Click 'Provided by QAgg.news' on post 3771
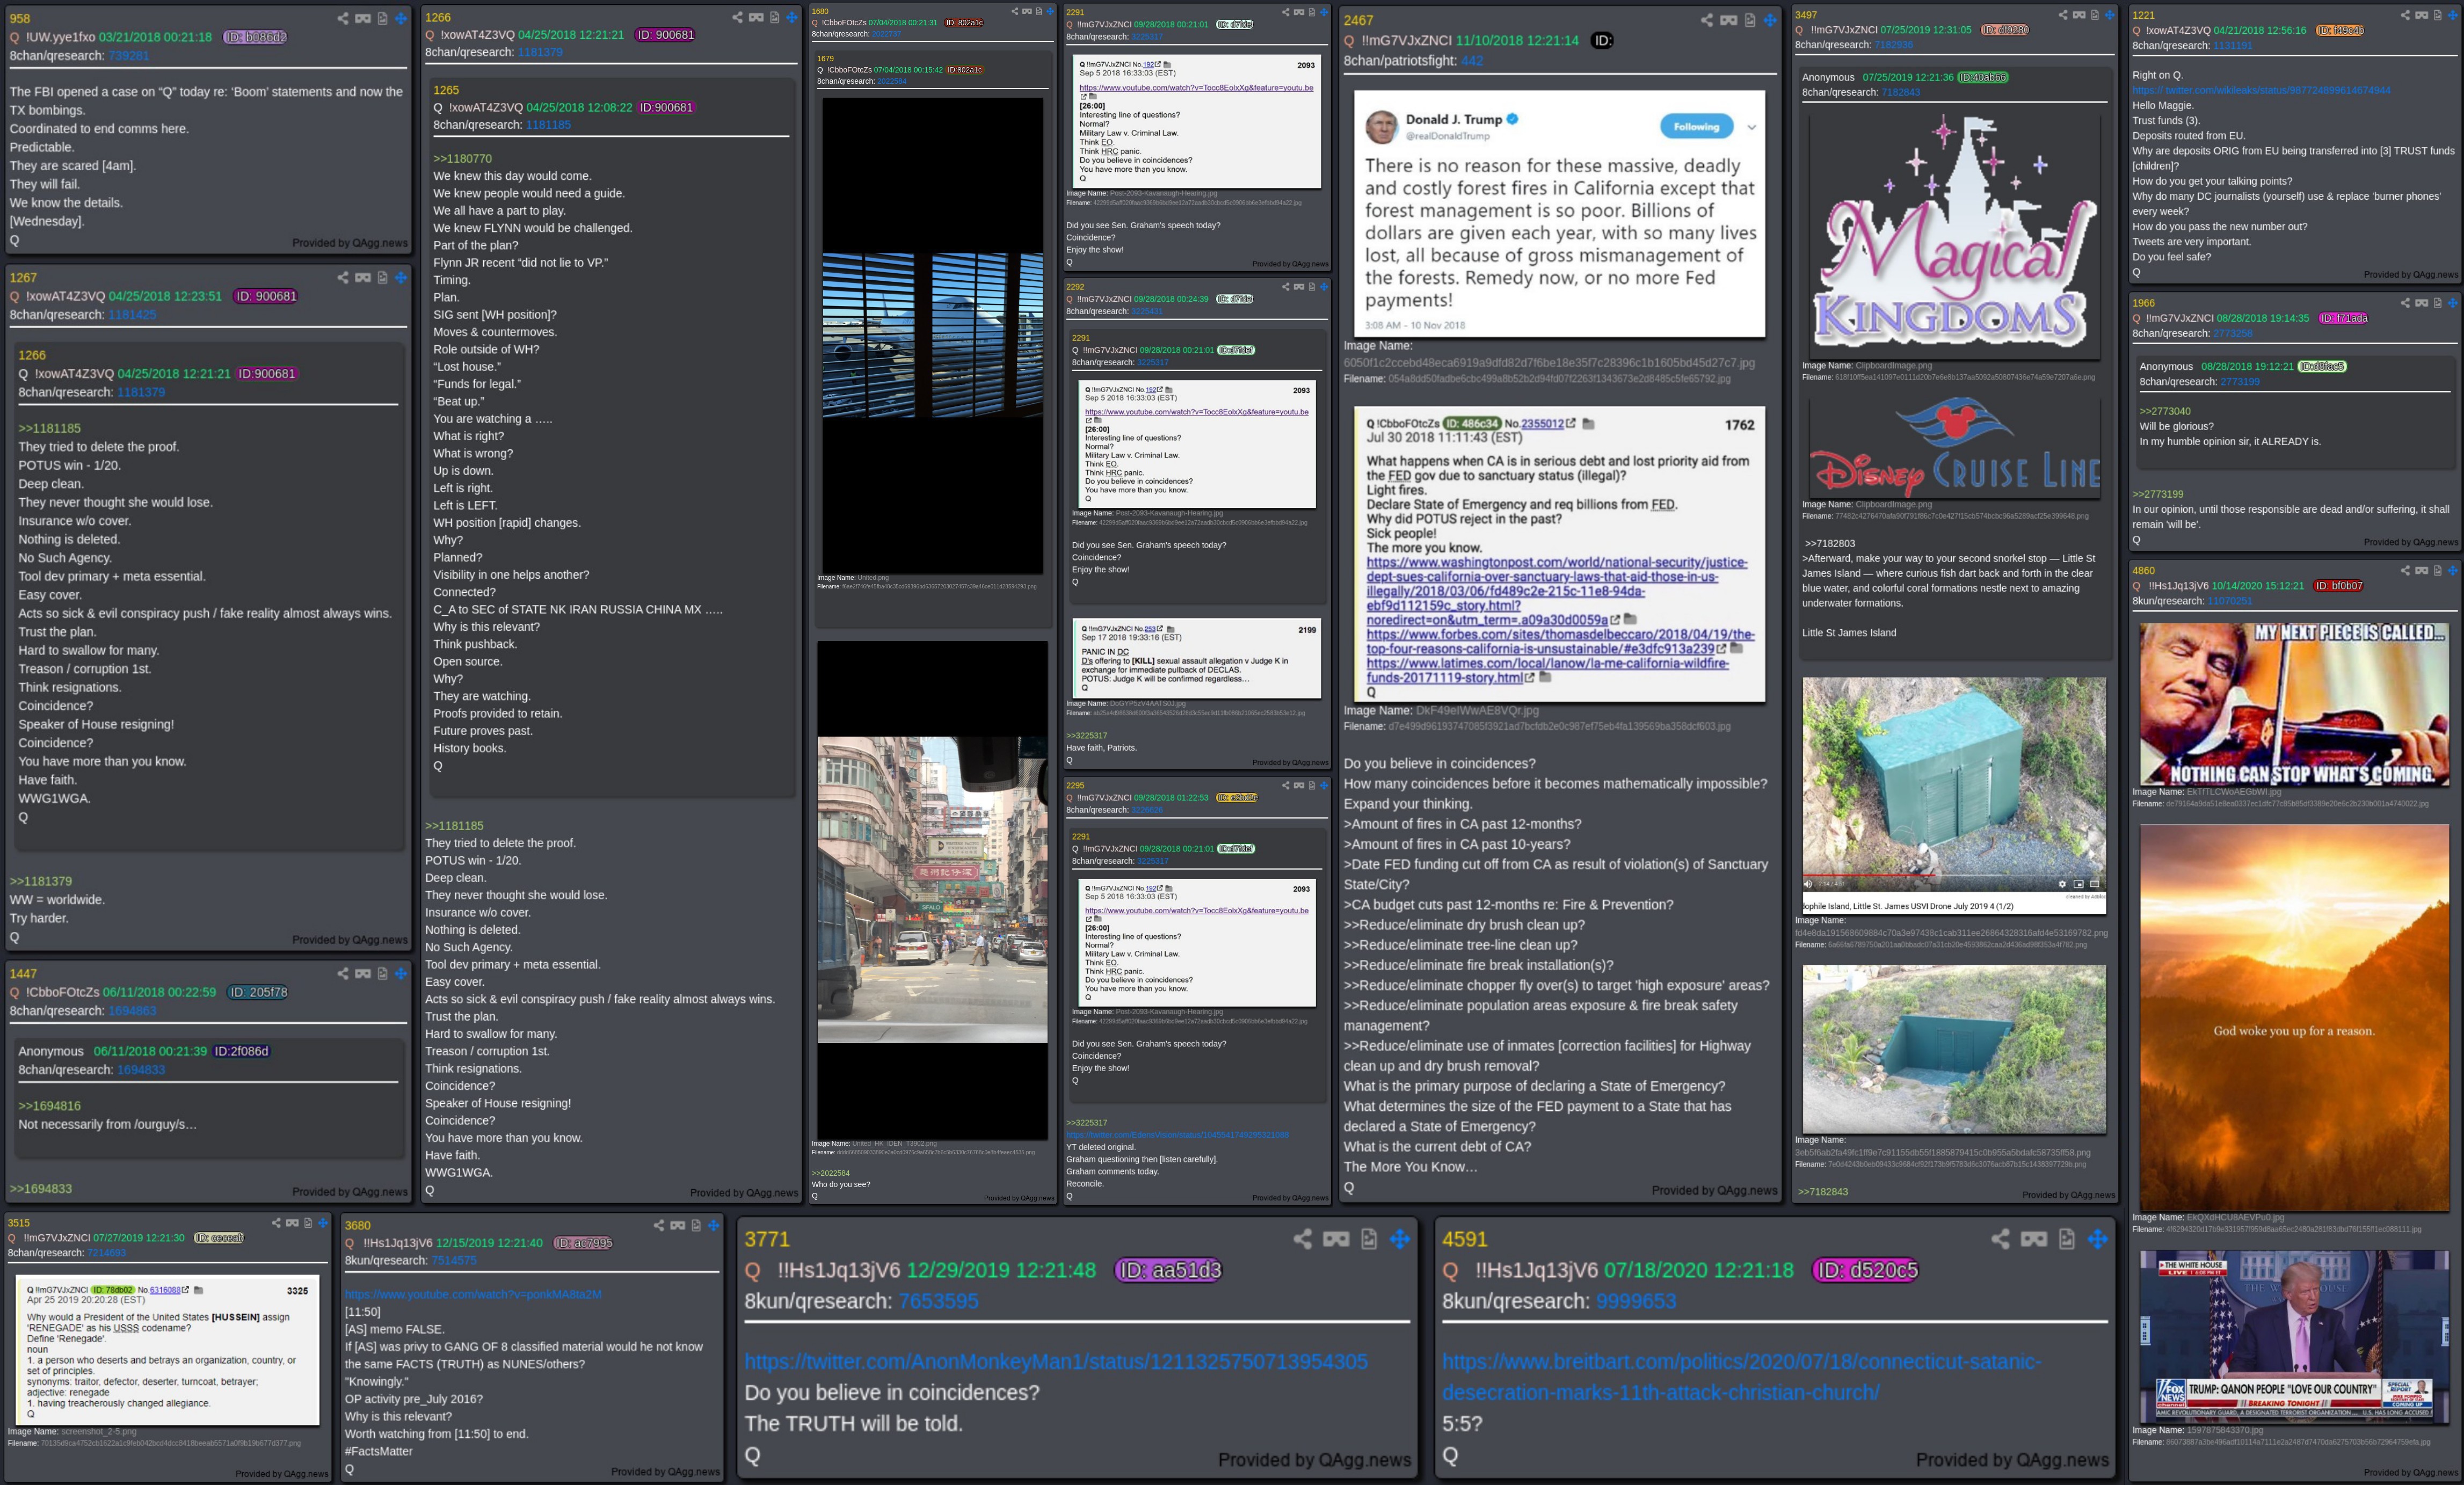The width and height of the screenshot is (2464, 1485). pos(1314,1460)
